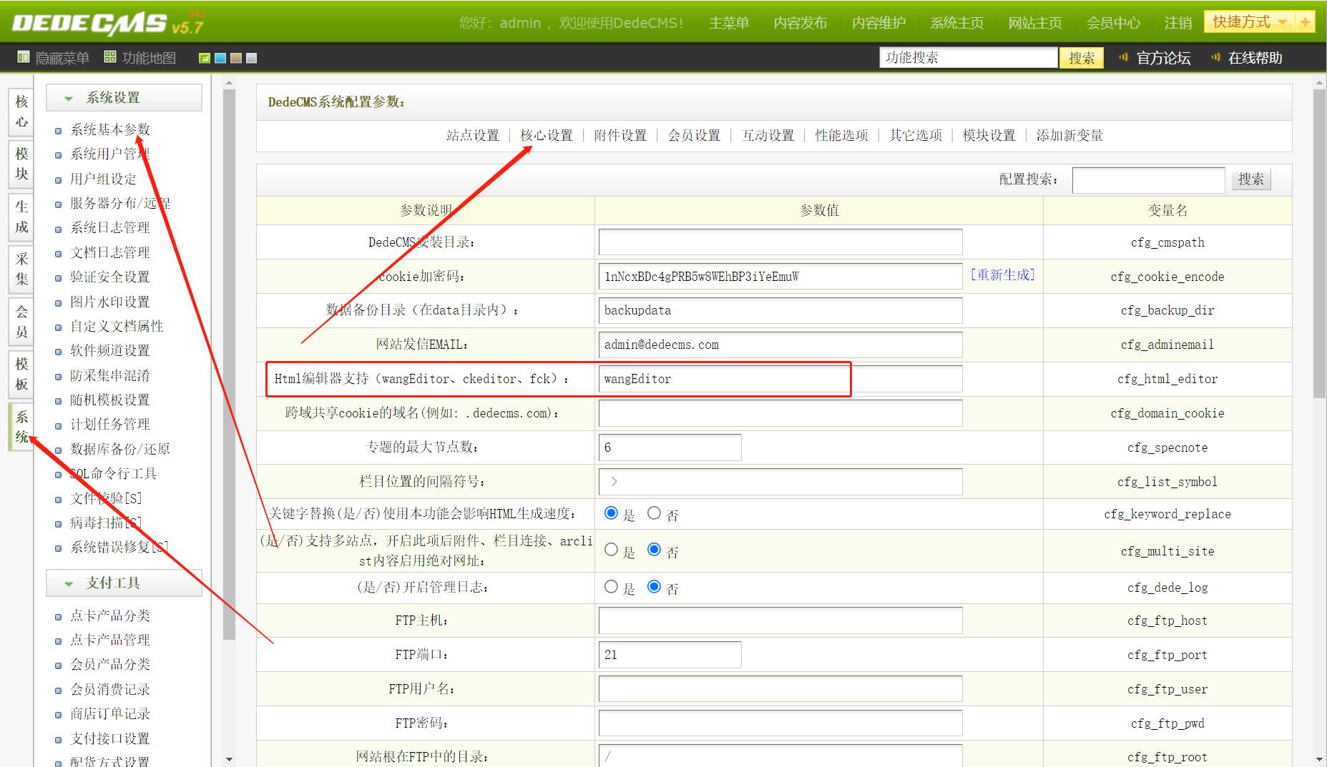
Task: Choose the blue skin color swatch
Action: pos(220,58)
